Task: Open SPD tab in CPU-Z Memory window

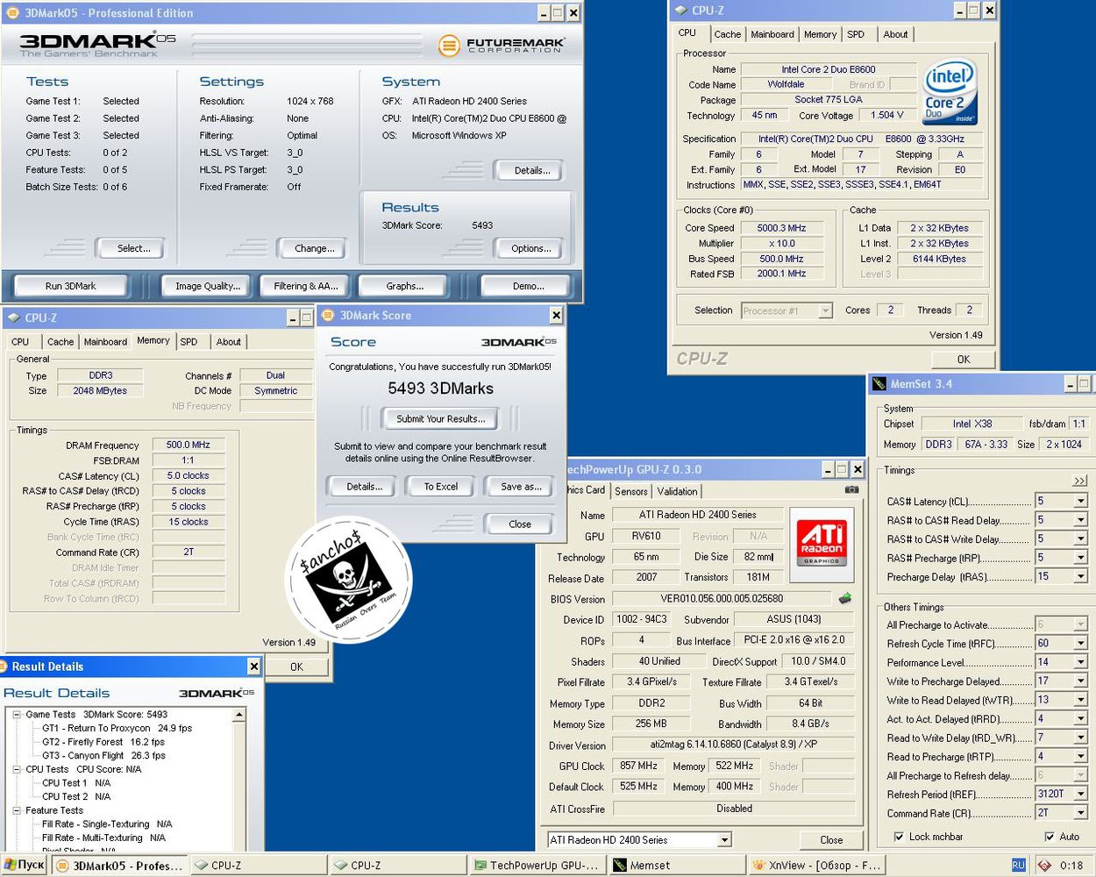Action: click(189, 342)
